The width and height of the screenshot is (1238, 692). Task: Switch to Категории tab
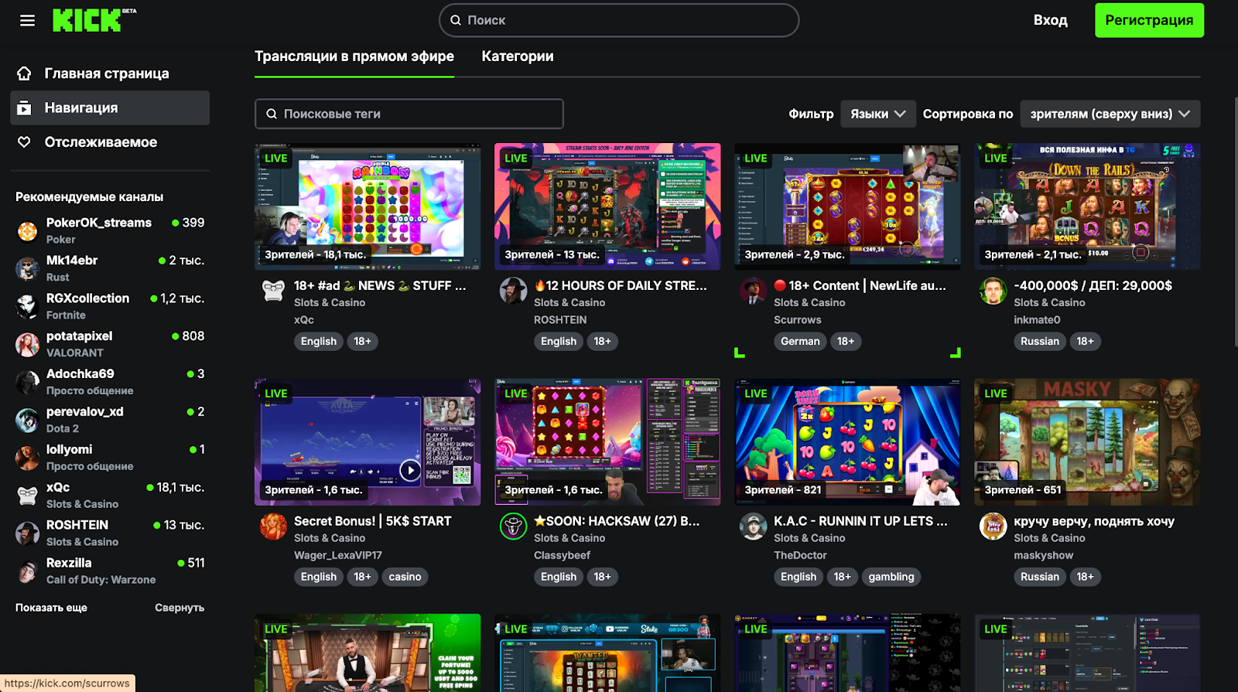coord(518,56)
